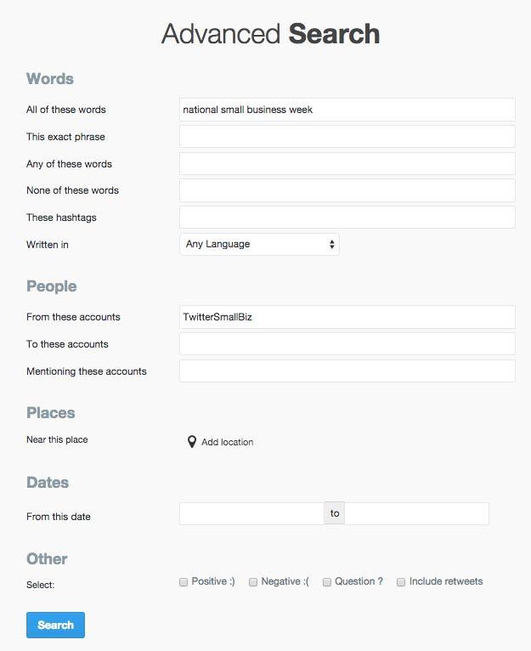Click the start date input field
Image resolution: width=531 pixels, height=651 pixels.
click(x=251, y=514)
